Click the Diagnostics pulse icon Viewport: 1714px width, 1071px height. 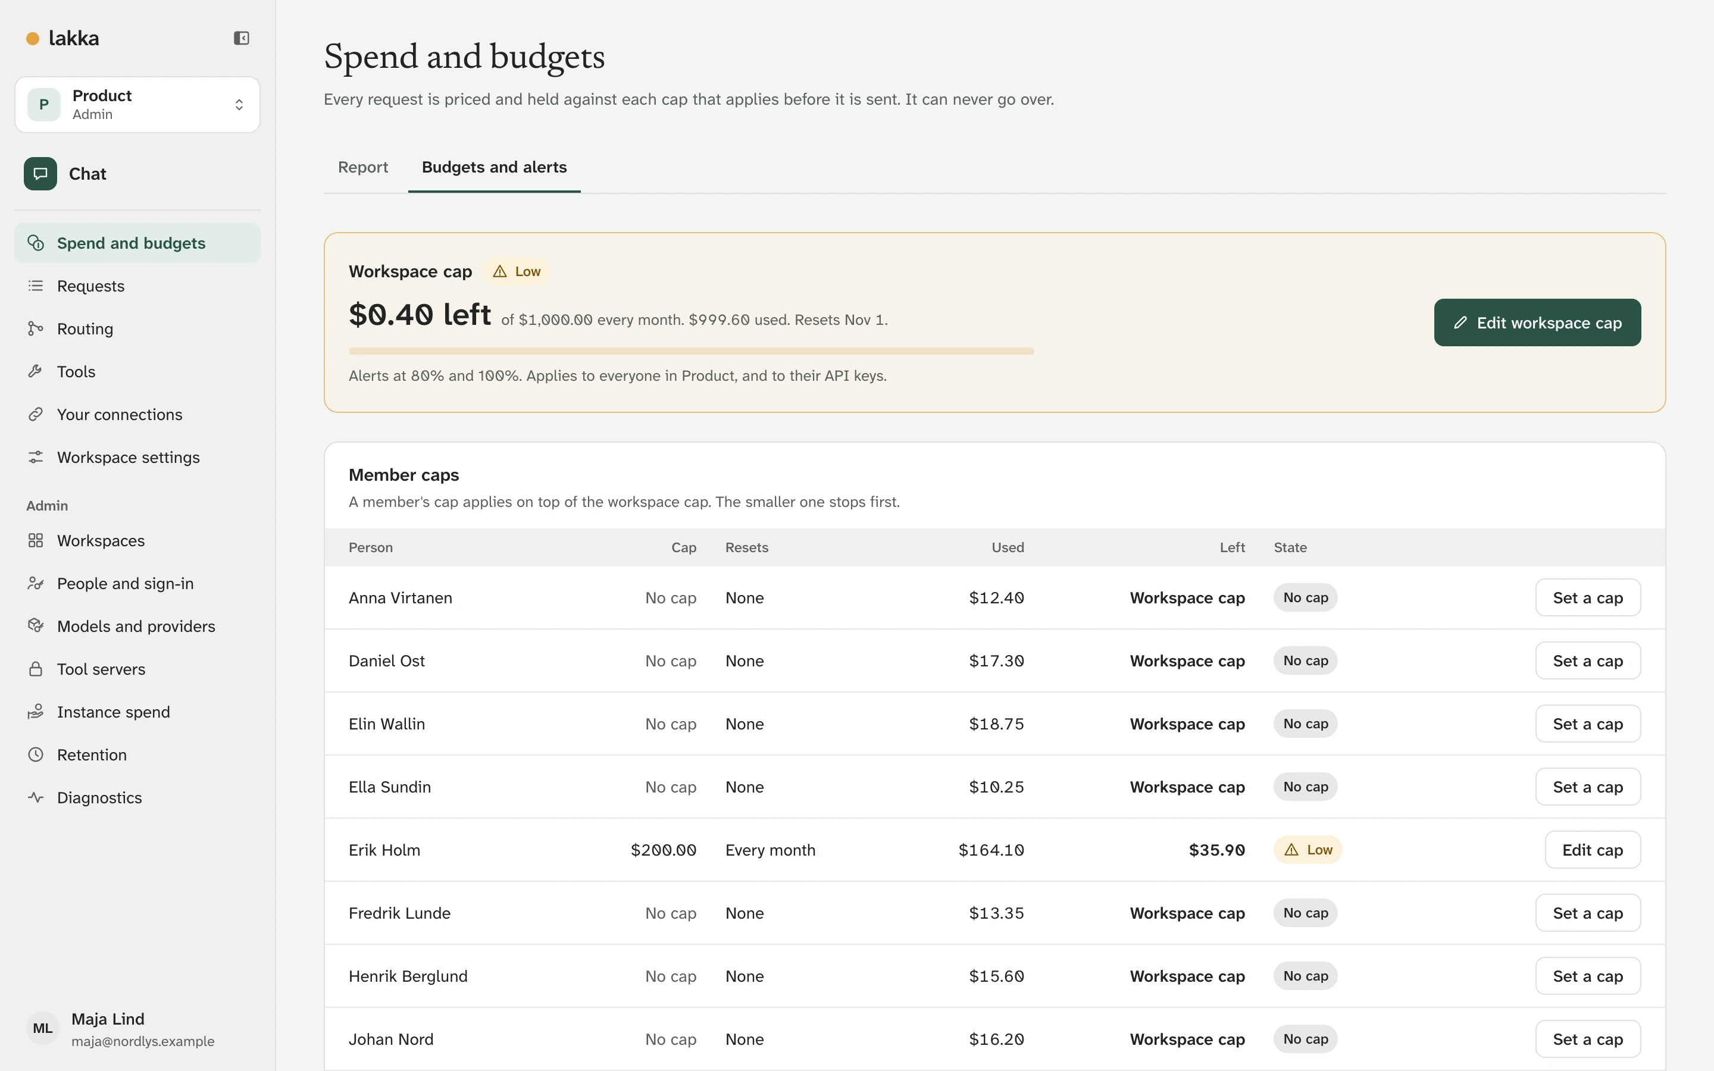[36, 797]
